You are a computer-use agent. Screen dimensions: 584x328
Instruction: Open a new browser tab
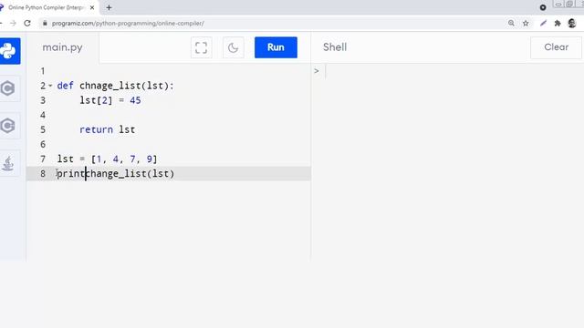click(109, 7)
